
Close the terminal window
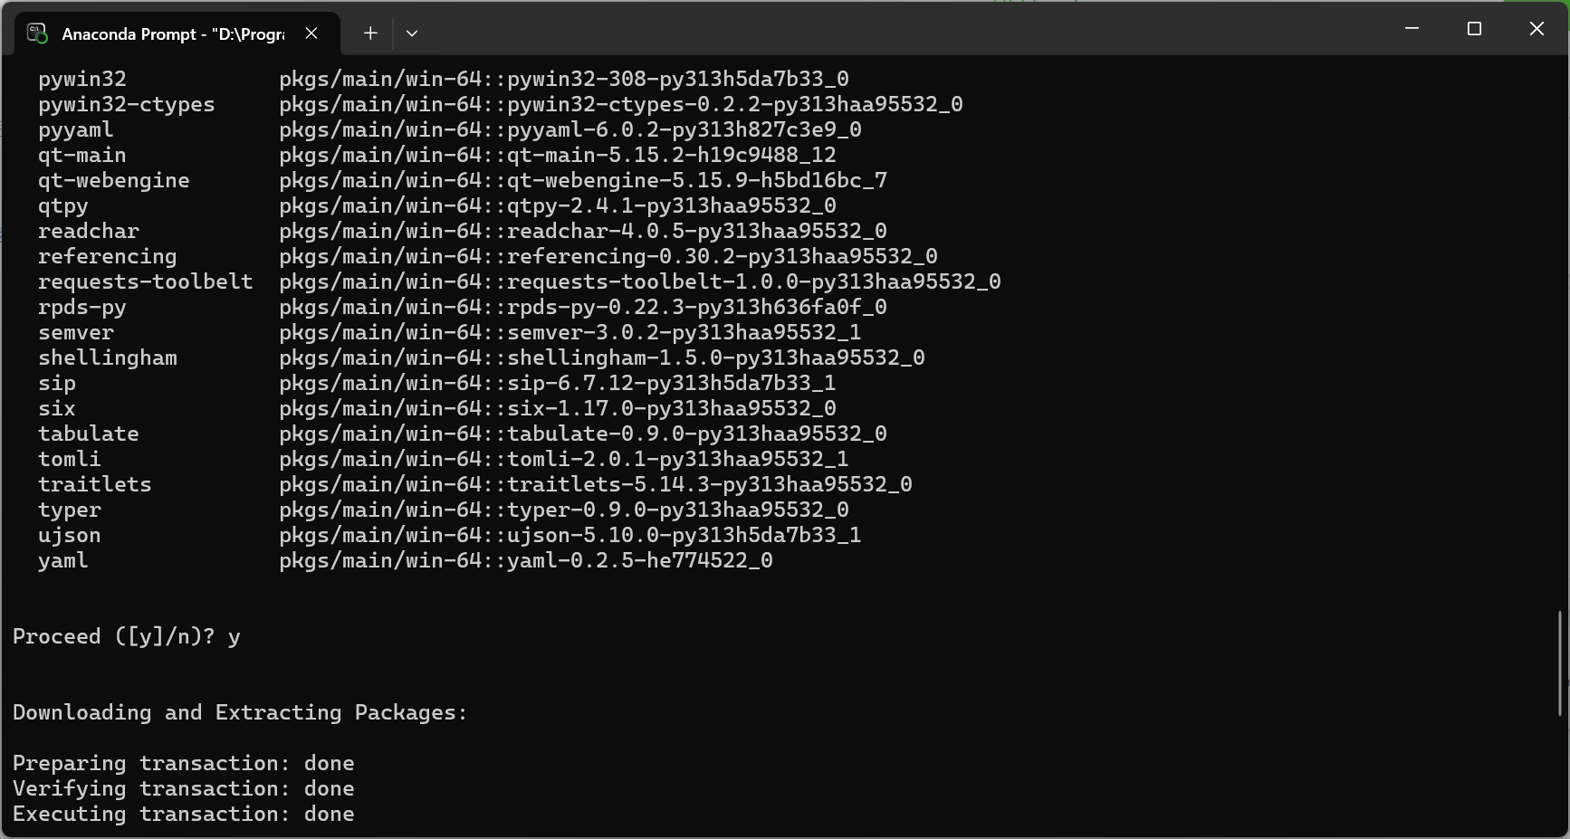(1536, 29)
